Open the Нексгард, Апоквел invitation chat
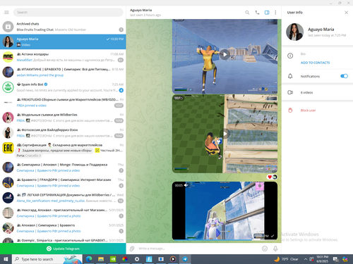The width and height of the screenshot is (353, 264). tap(63, 213)
